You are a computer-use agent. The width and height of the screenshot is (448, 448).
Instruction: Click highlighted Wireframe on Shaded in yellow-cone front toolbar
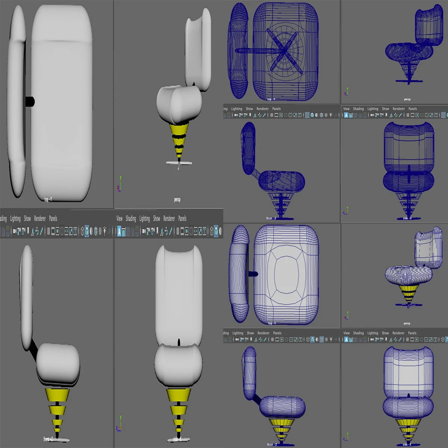tap(321, 339)
